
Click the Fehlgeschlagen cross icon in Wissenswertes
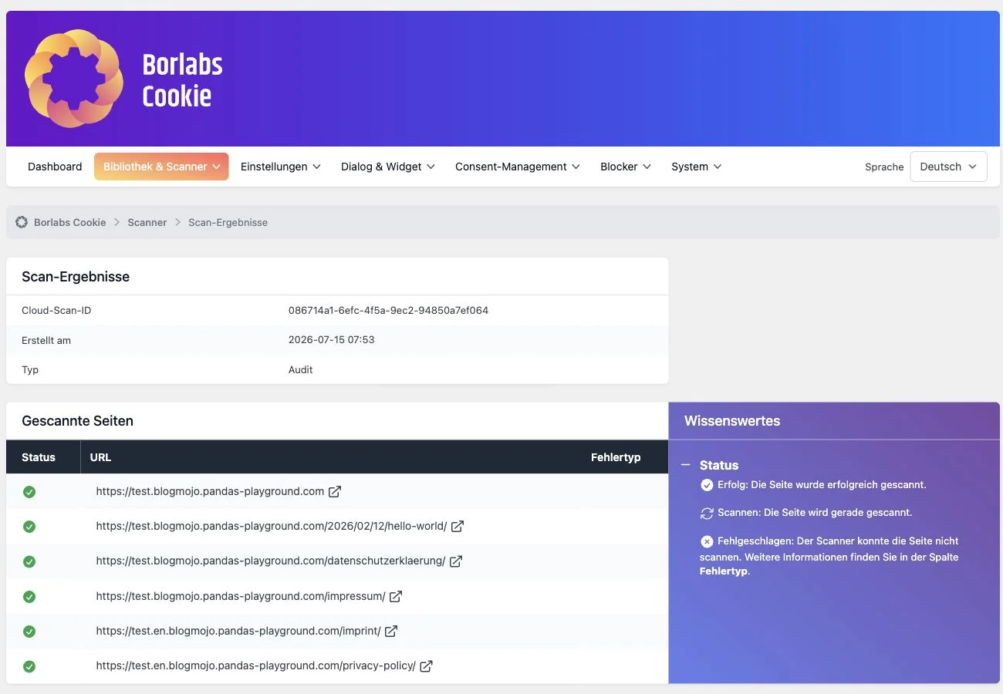click(x=707, y=541)
